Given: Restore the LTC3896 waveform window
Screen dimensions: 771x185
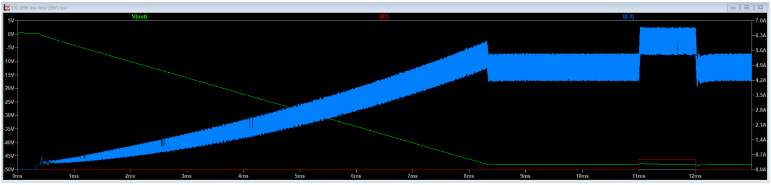Looking at the screenshot, I should [x=747, y=8].
